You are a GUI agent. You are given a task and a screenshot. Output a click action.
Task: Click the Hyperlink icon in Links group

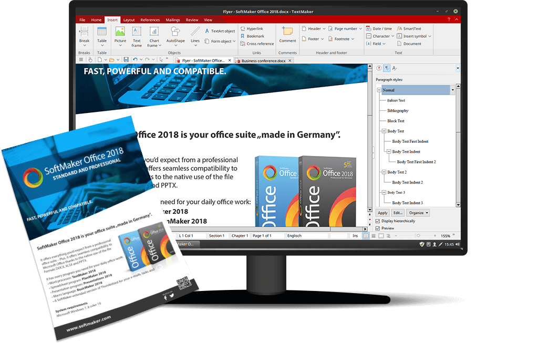click(x=254, y=28)
